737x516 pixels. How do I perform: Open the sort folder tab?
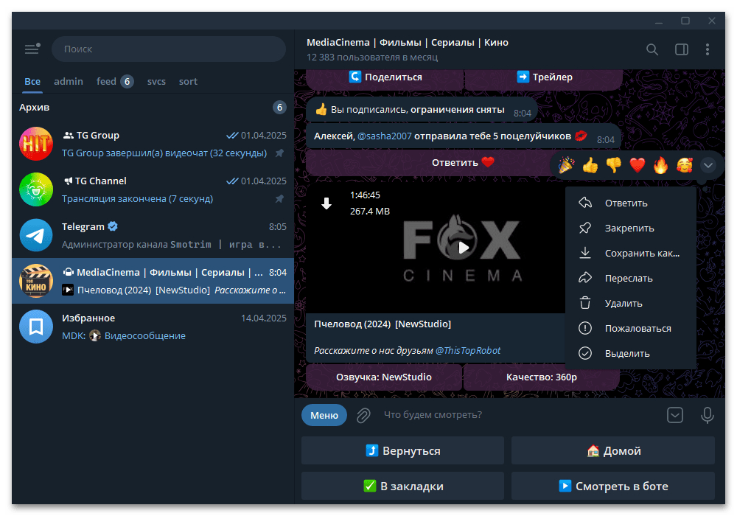pyautogui.click(x=188, y=81)
